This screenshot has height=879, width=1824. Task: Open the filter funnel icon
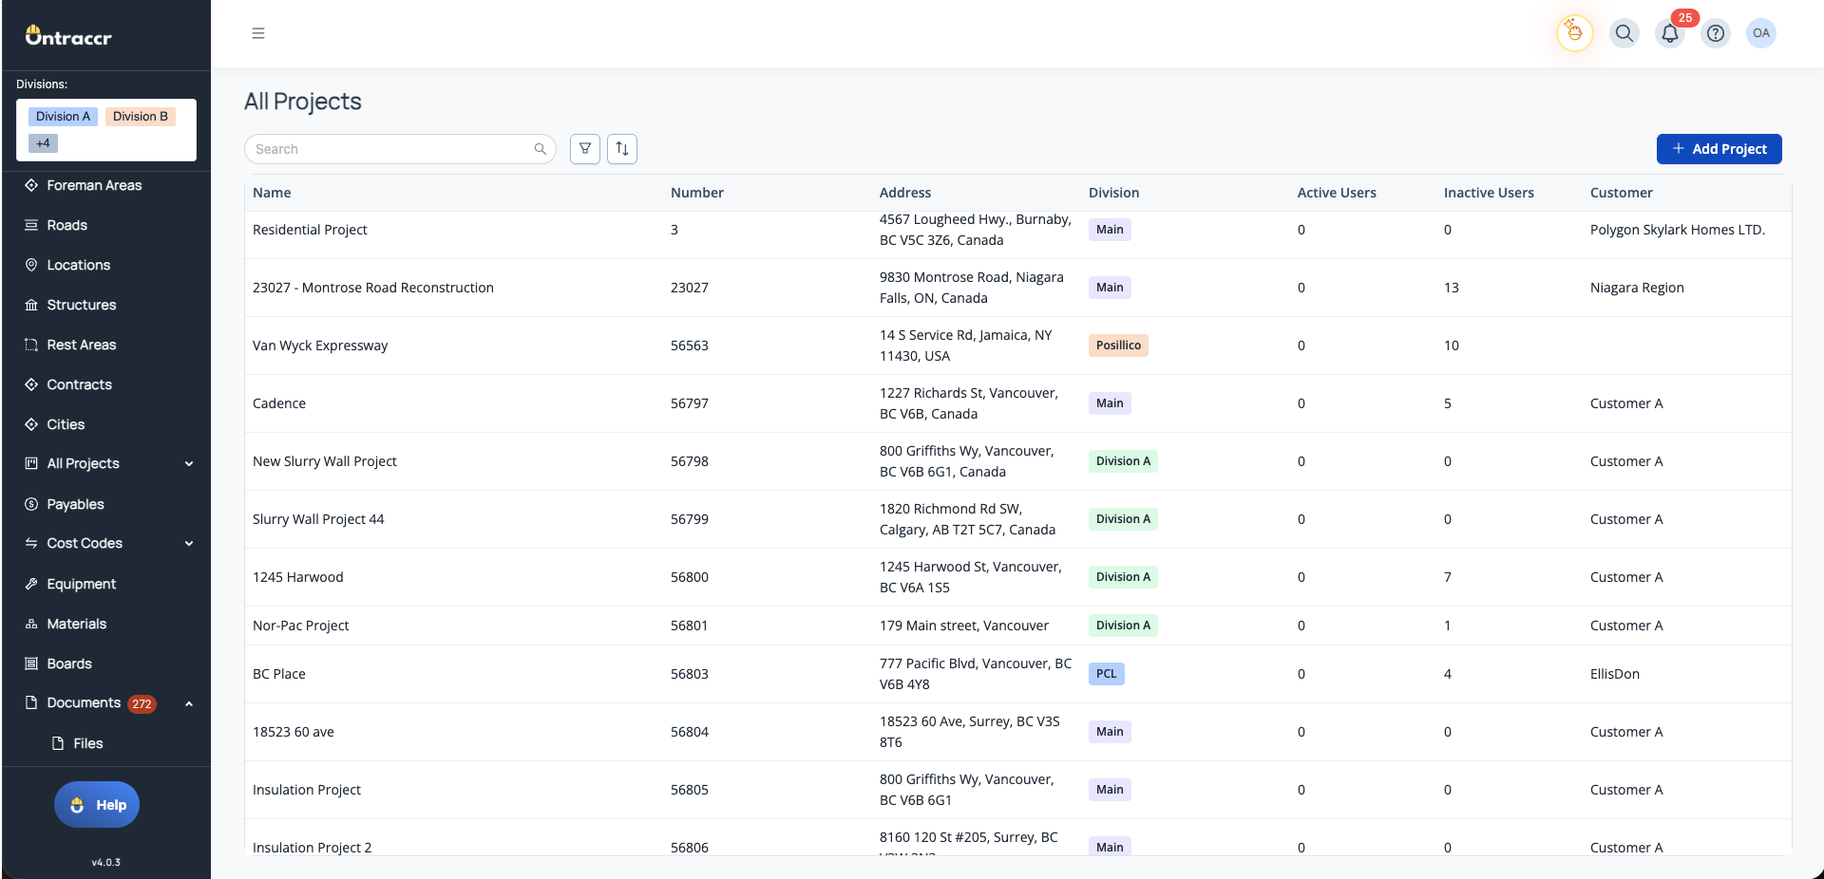click(x=585, y=149)
